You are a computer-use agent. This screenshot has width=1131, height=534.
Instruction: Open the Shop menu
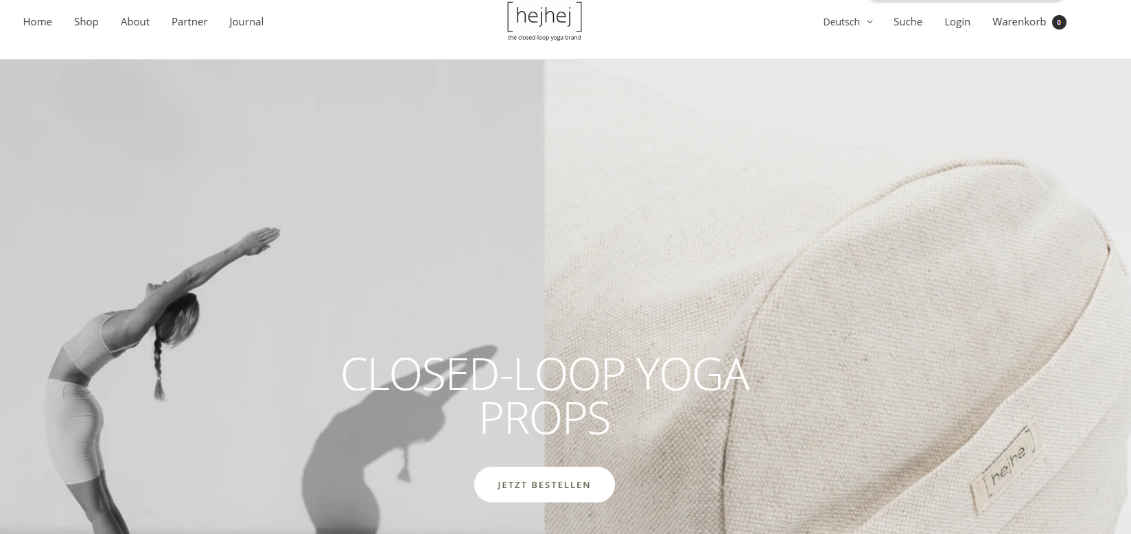point(86,22)
